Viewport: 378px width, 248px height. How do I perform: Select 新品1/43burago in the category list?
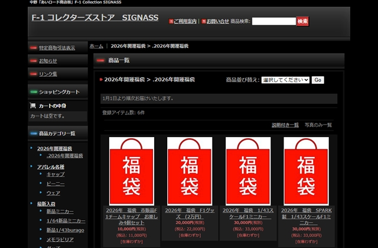[x=66, y=230]
